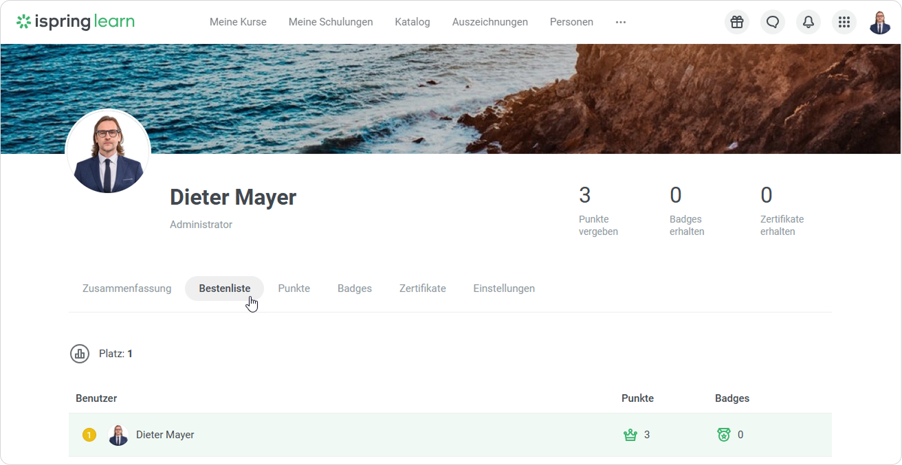The image size is (902, 465).
Task: Switch to the Punkte tab
Action: (294, 288)
